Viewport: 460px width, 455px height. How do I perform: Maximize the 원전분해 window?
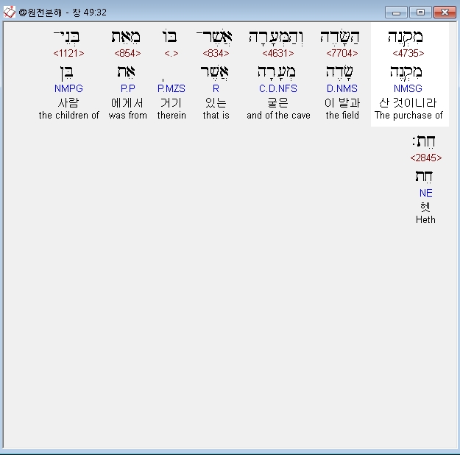click(420, 13)
